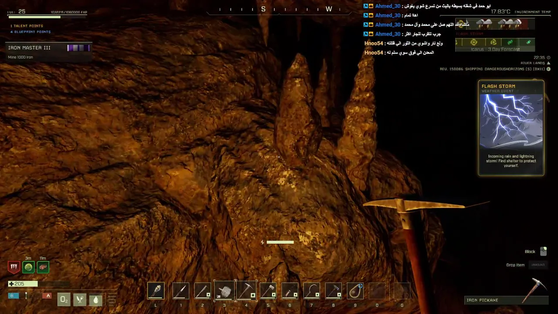Click the meat food buff icon (11m)

pos(43,267)
